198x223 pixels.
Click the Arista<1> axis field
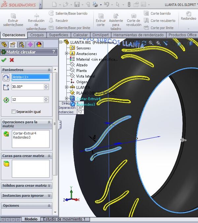point(31,77)
